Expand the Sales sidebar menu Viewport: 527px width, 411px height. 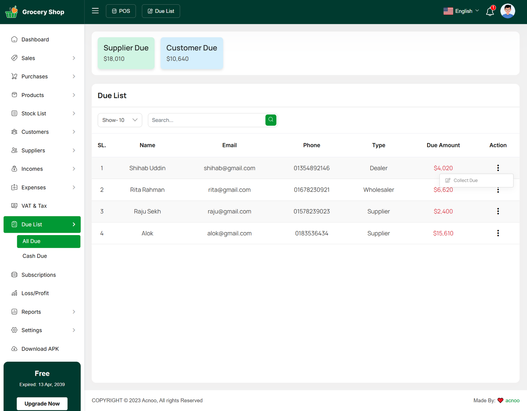[42, 58]
